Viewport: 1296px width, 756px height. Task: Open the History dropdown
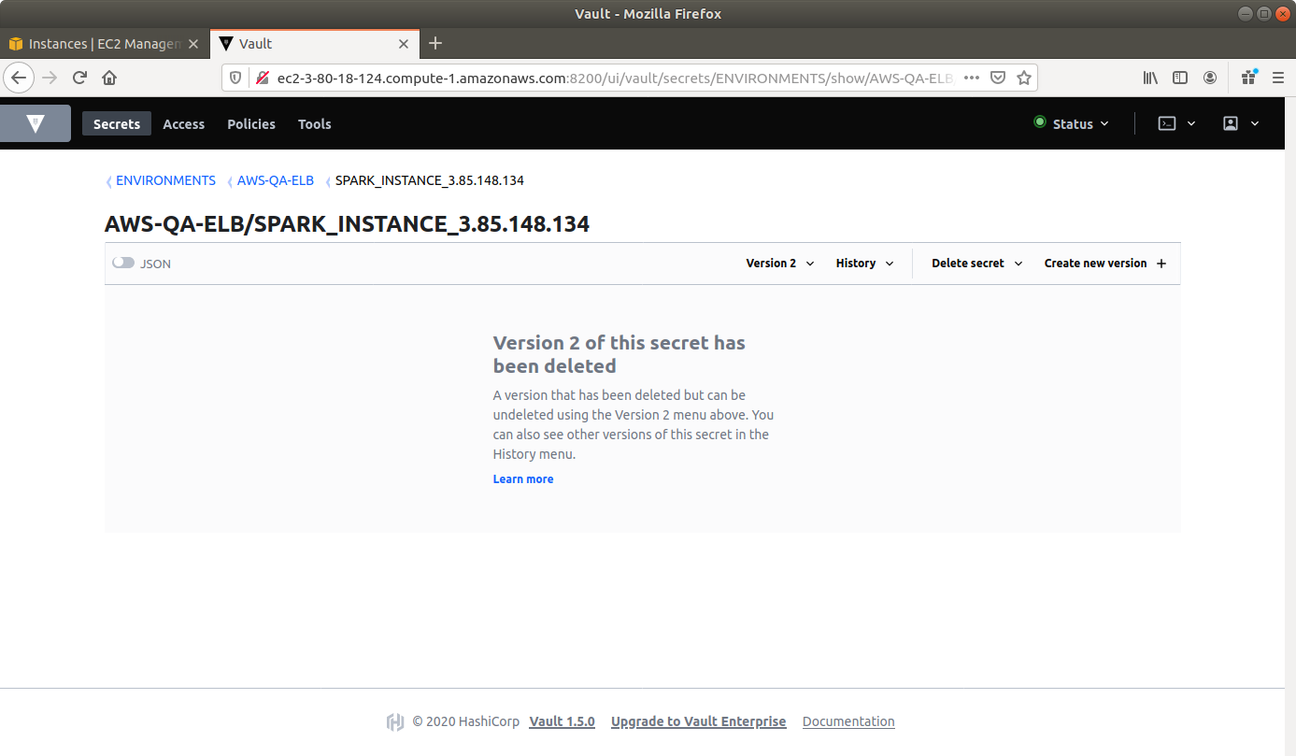click(x=865, y=264)
